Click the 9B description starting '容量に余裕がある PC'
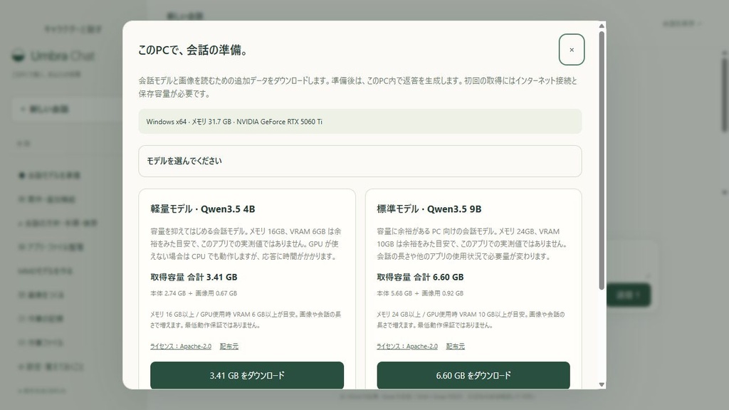The height and width of the screenshot is (410, 729). pos(472,243)
